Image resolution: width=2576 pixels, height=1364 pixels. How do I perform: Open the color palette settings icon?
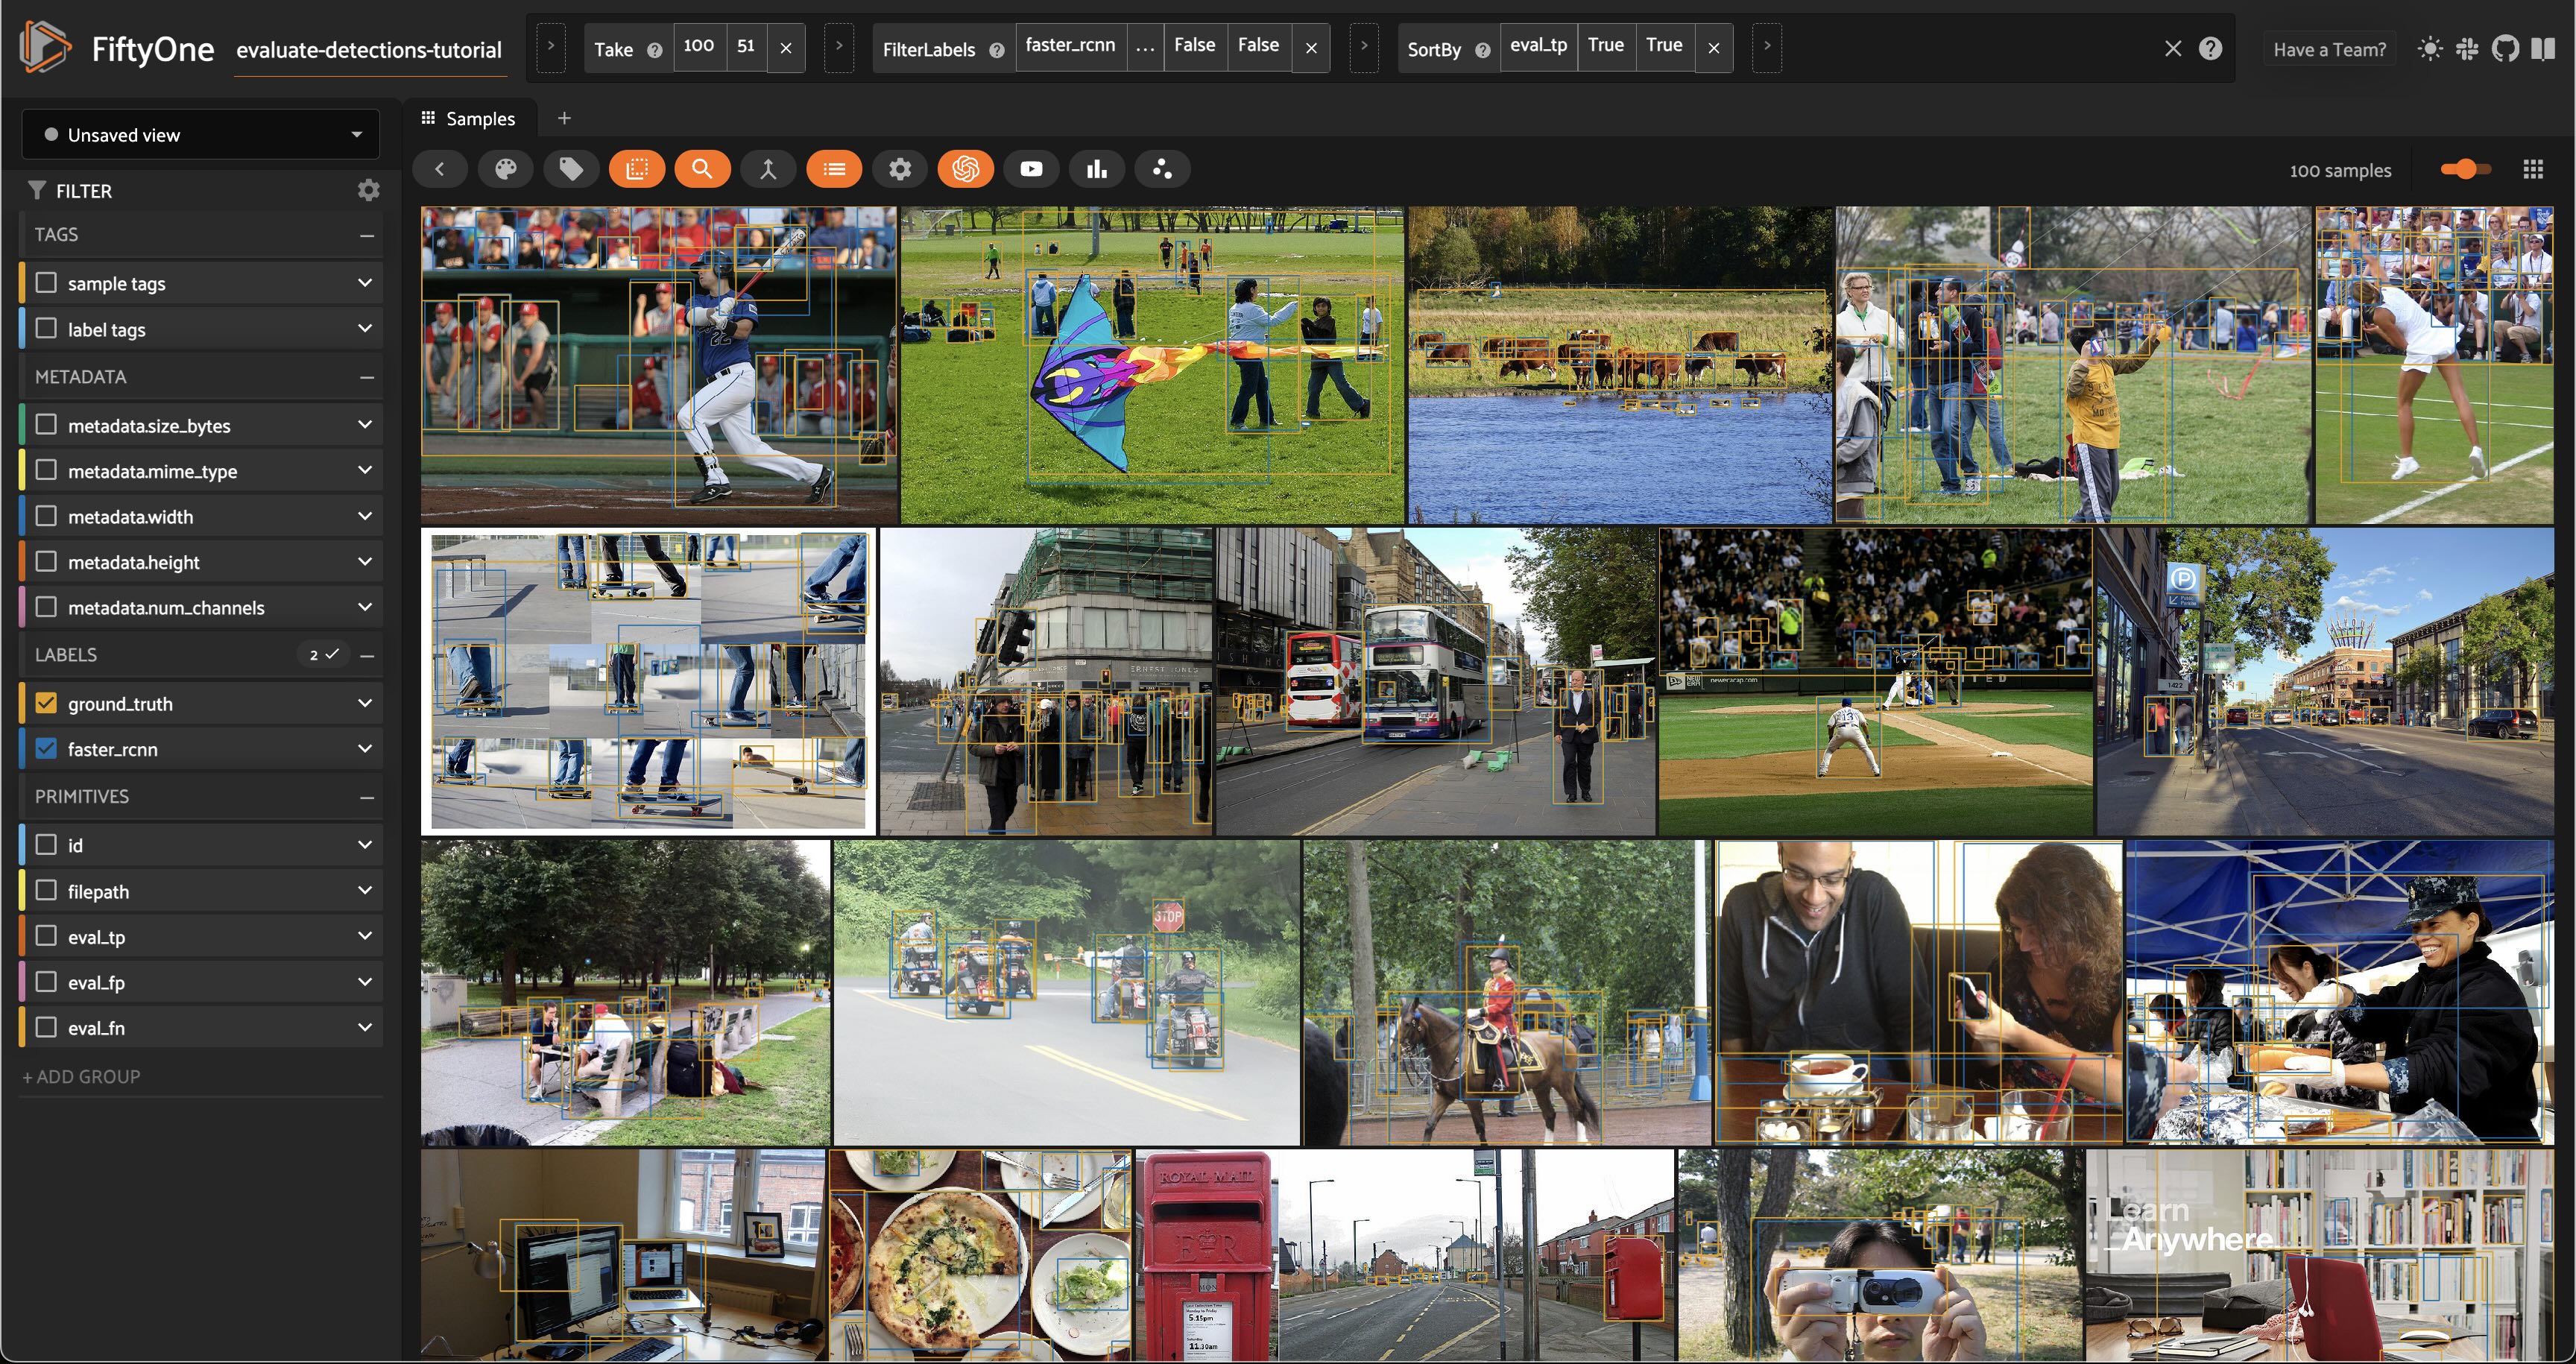506,169
